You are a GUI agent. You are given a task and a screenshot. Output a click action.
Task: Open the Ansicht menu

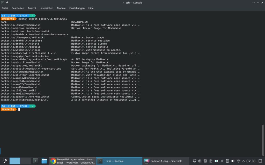tap(32, 8)
